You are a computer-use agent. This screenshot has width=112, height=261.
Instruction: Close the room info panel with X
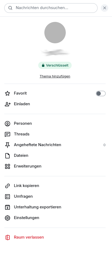click(105, 8)
